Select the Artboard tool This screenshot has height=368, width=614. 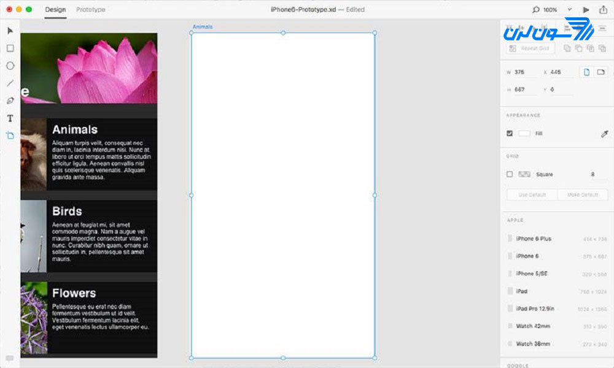coord(9,136)
